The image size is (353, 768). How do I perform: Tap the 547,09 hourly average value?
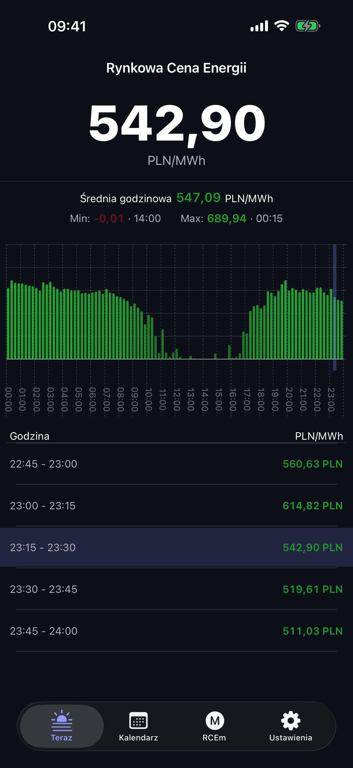point(198,198)
